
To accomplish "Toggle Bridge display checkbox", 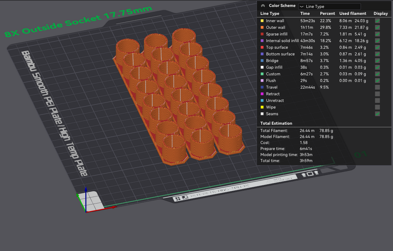I will [377, 61].
